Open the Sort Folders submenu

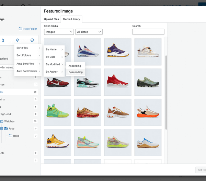tap(28, 55)
